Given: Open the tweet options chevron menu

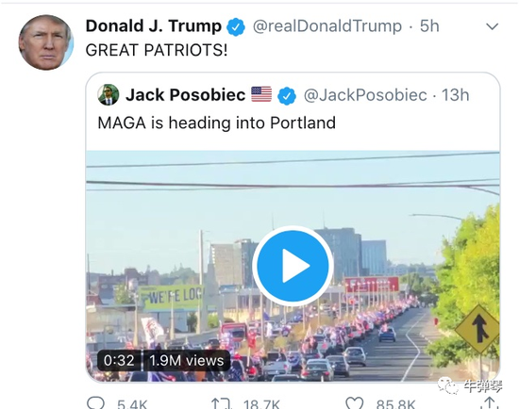Looking at the screenshot, I should [493, 26].
